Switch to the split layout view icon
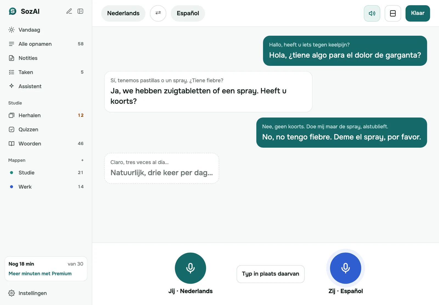The image size is (439, 305). (x=393, y=13)
